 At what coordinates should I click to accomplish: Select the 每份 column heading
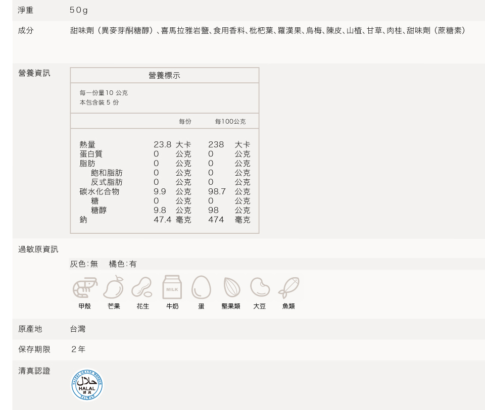(x=185, y=122)
